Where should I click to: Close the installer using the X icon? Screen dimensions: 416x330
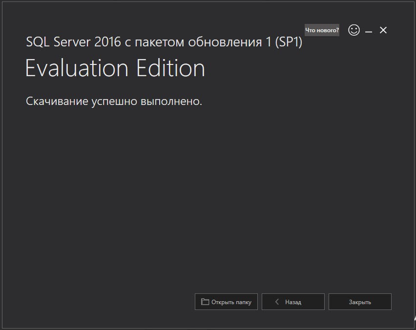383,30
